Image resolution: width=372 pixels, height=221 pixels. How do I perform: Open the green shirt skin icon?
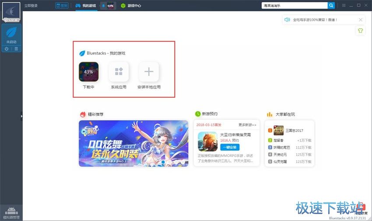click(360, 30)
